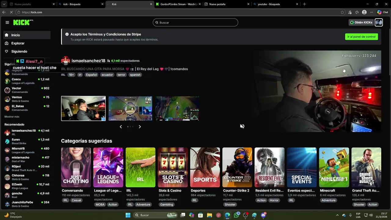Image resolution: width=391 pixels, height=220 pixels.
Task: Open Pinterest from the taskbar
Action: [218, 215]
